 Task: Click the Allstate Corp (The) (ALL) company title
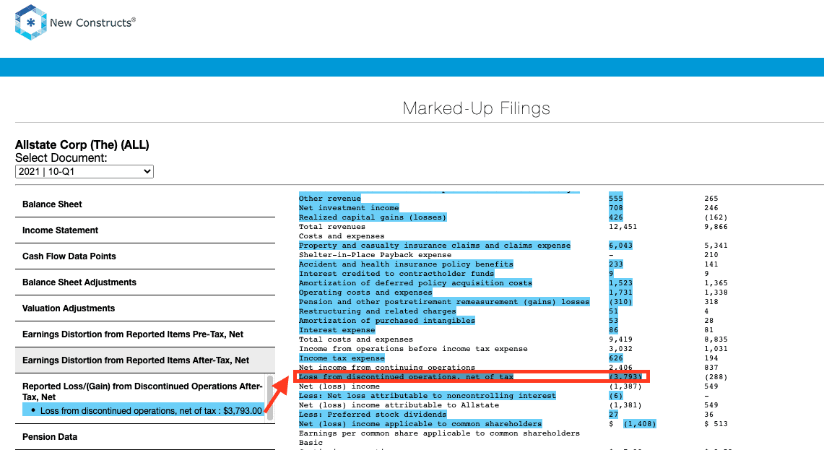(82, 145)
